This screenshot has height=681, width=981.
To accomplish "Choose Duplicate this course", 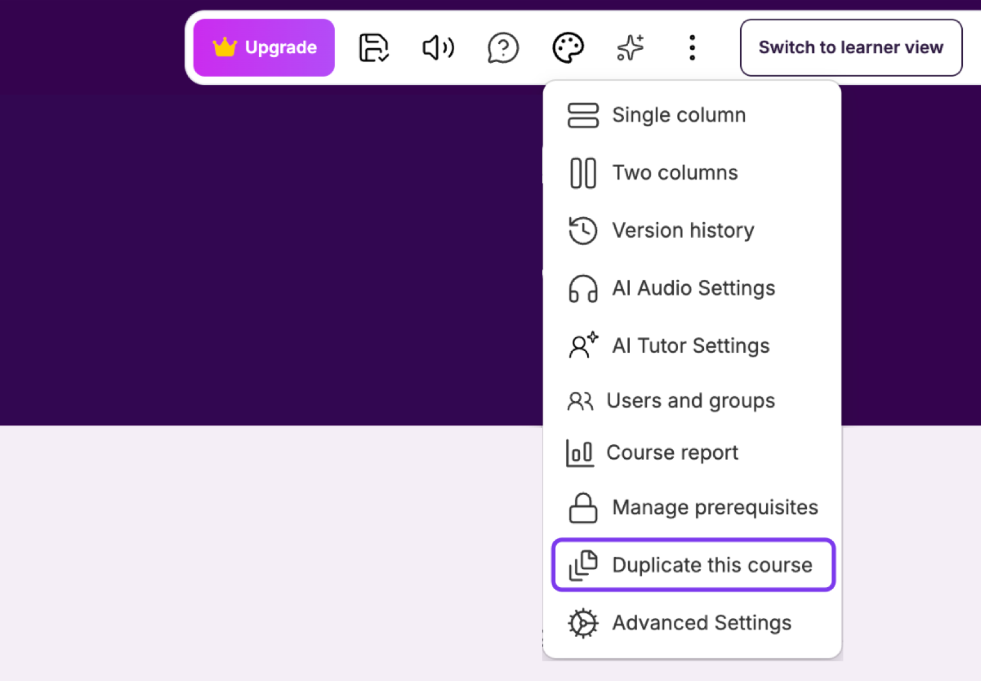I will (x=693, y=565).
